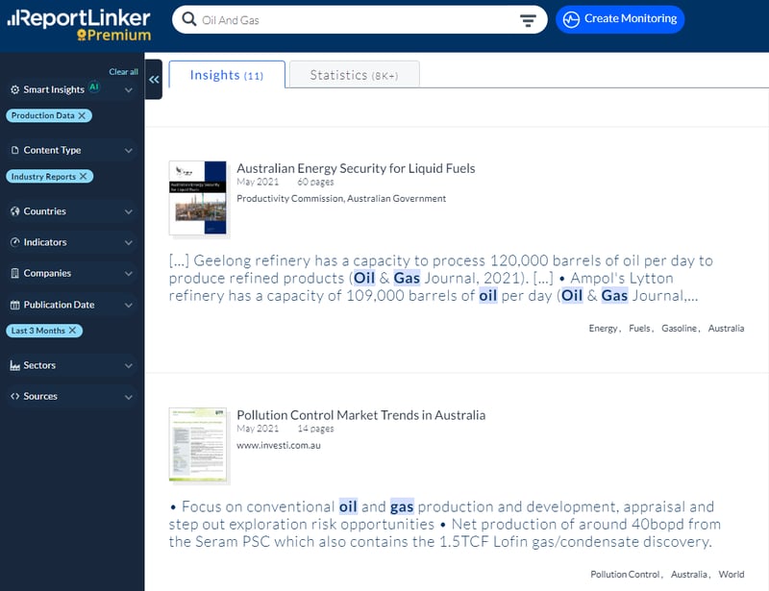Click the Countries globe icon
This screenshot has width=769, height=591.
[14, 211]
